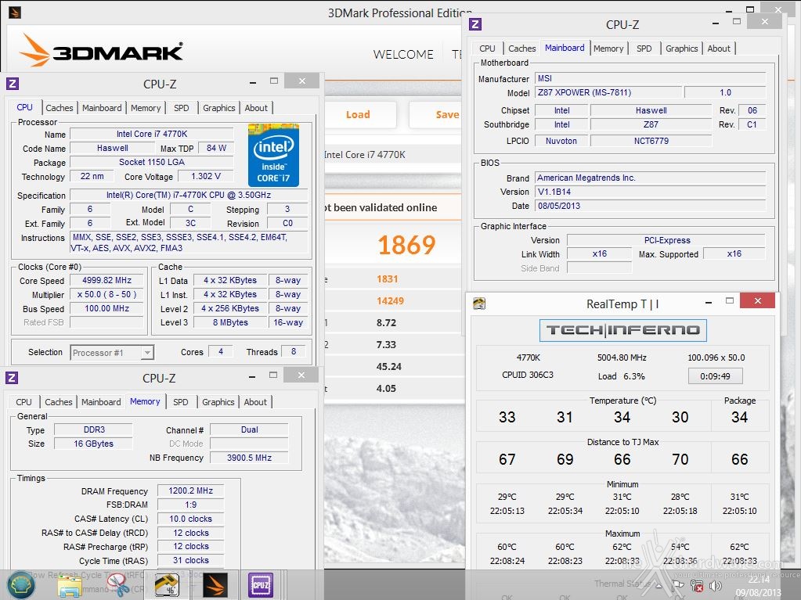This screenshot has height=600, width=801.
Task: Click the CPU-Z Z logo in the Mainboard window
Action: [475, 24]
